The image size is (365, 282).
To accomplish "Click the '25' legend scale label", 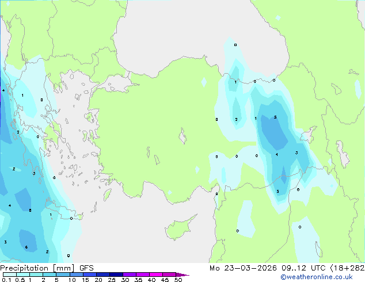I will (x=112, y=280).
